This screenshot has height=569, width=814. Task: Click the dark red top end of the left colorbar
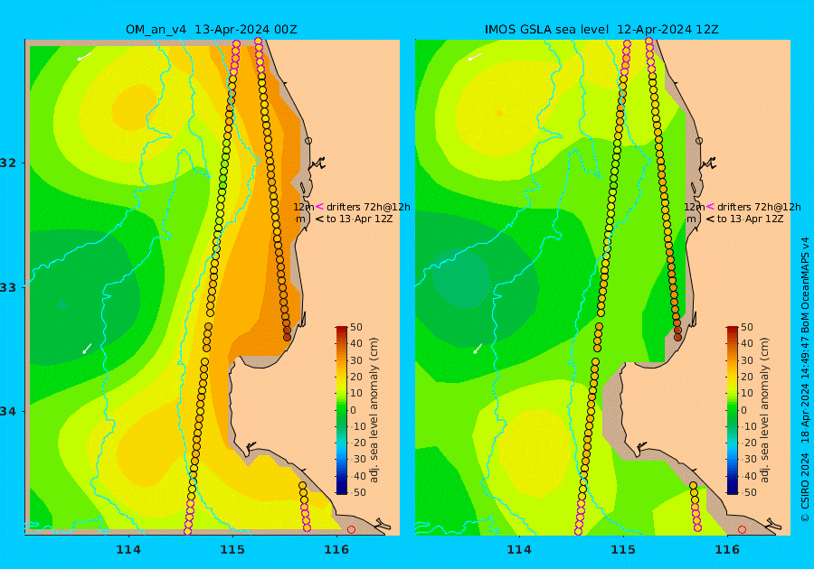pos(342,330)
